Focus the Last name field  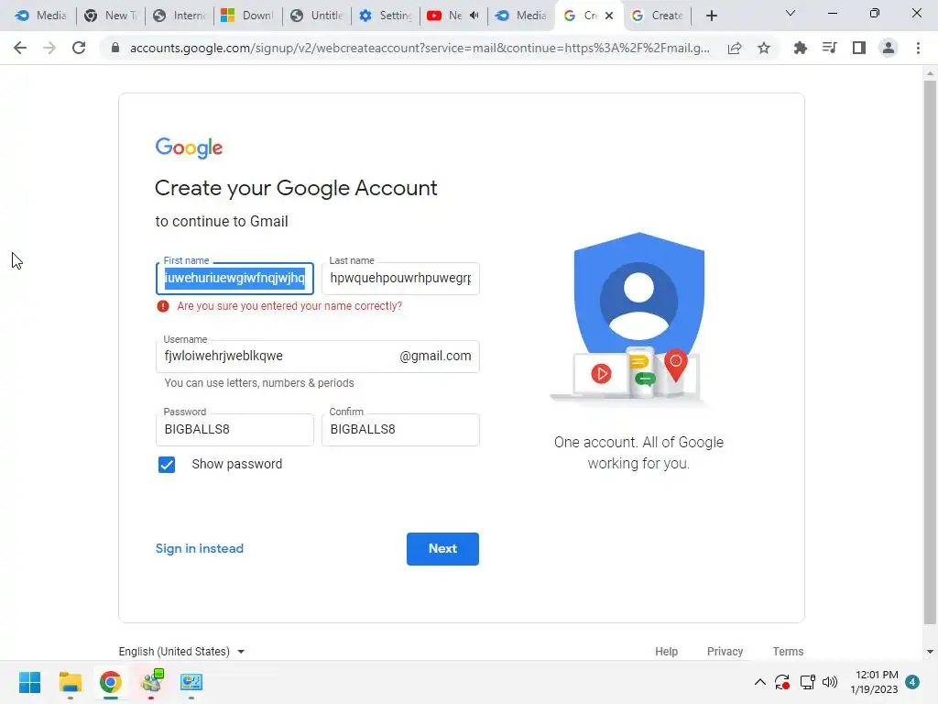[x=401, y=279]
